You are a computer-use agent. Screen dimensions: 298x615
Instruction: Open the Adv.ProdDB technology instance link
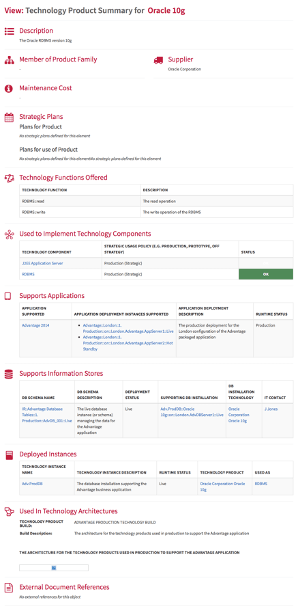[x=32, y=484]
